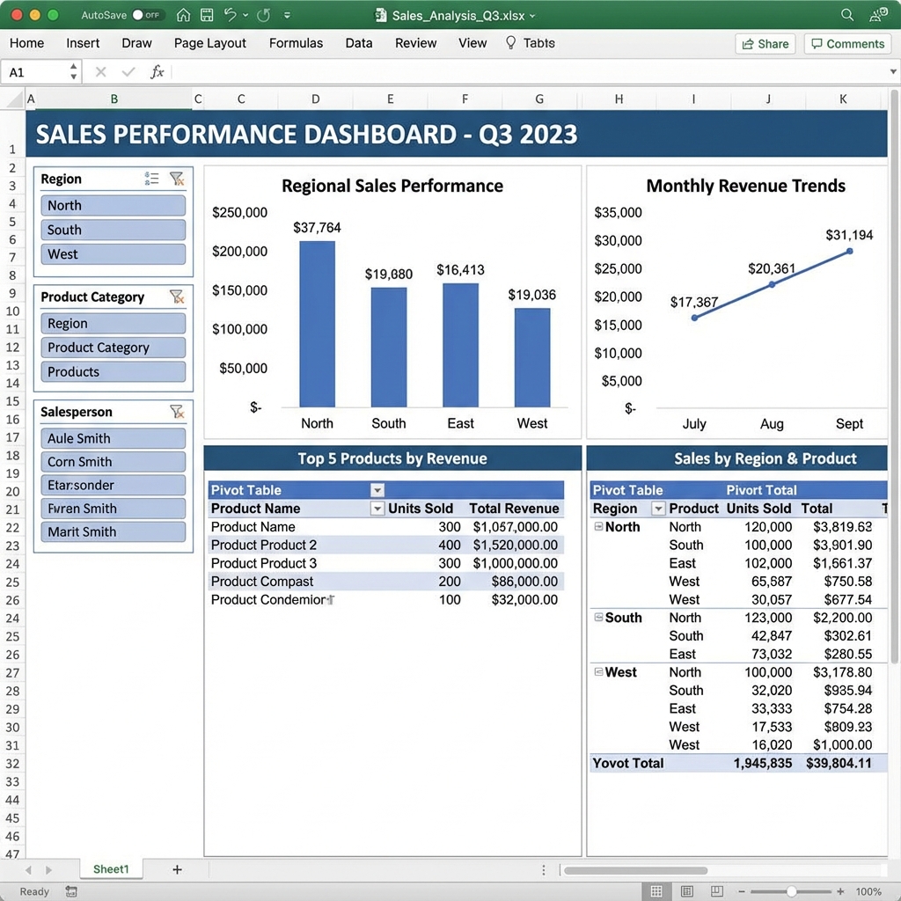Click the Share button
Viewport: 901px width, 901px height.
point(765,42)
